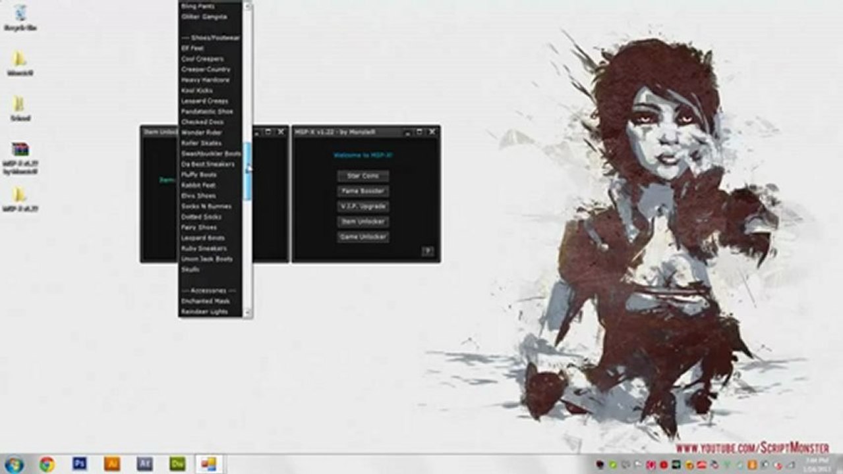Maximize the MSP-X v1.22 window
Viewport: 843px width, 474px height.
click(419, 132)
